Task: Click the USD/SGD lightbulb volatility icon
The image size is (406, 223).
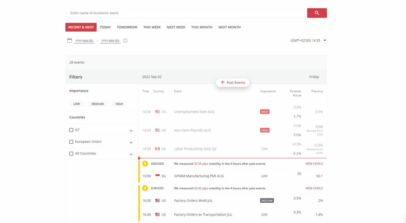Action: tap(145, 164)
